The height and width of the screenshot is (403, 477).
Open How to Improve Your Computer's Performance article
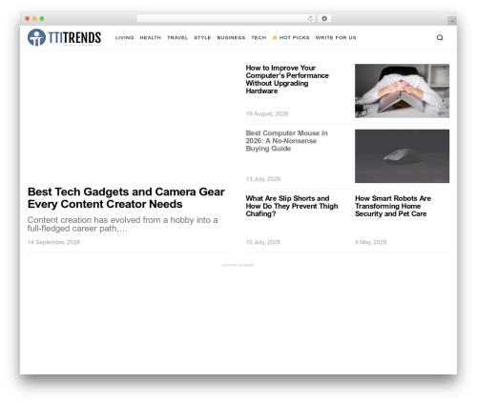point(287,79)
